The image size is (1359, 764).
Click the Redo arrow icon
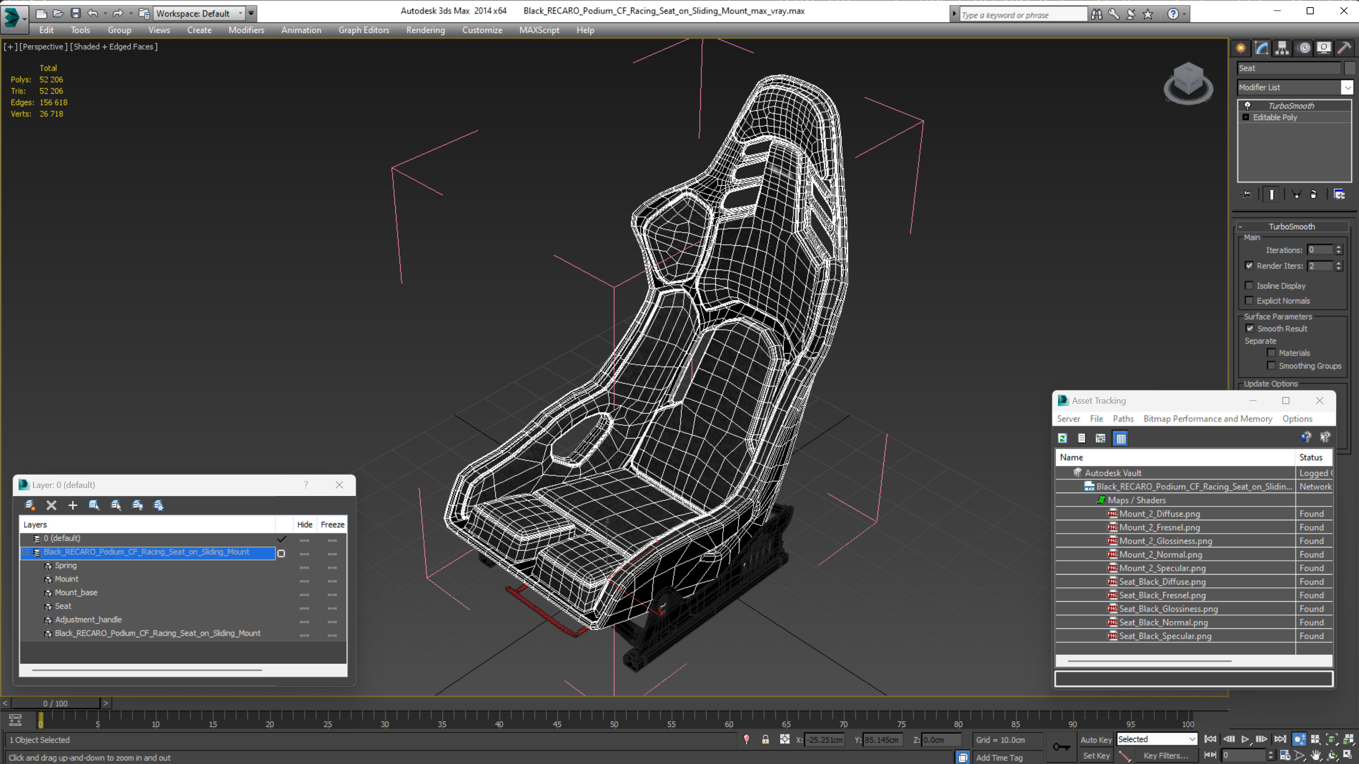[x=118, y=13]
